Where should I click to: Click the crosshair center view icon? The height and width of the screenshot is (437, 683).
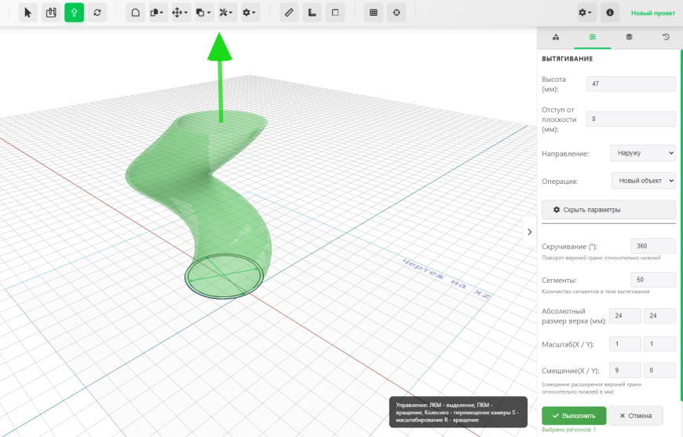pos(396,13)
